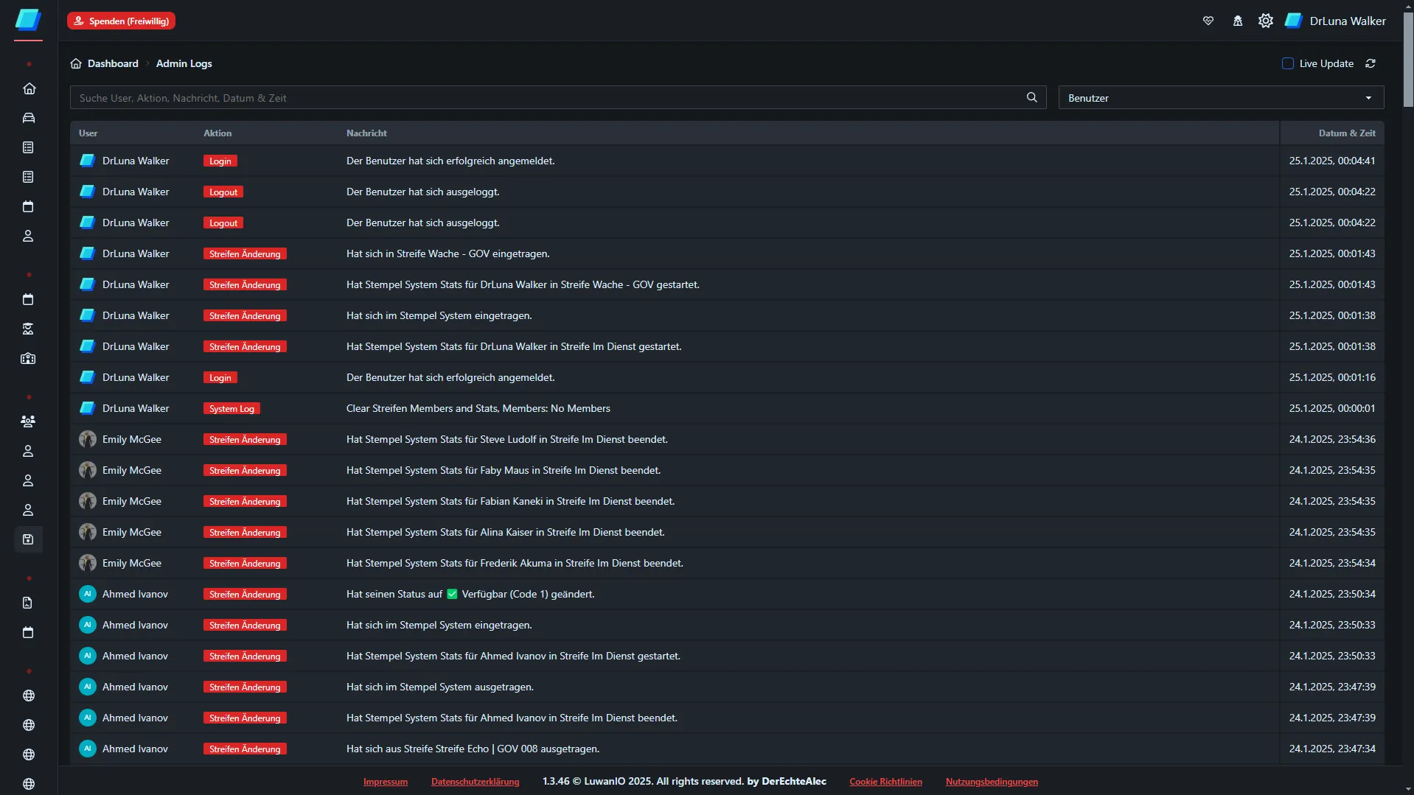Screen dimensions: 1414x795
Task: Click a globe icon near the sidebar bottom
Action: pos(28,696)
